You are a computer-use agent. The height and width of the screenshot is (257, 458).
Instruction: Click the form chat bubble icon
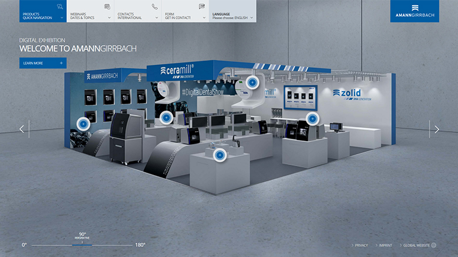coord(202,6)
